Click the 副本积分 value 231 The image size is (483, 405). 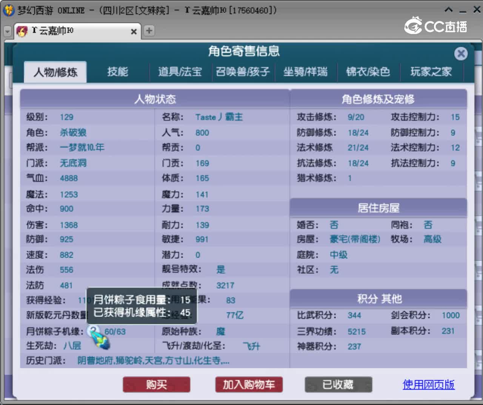[x=448, y=331]
